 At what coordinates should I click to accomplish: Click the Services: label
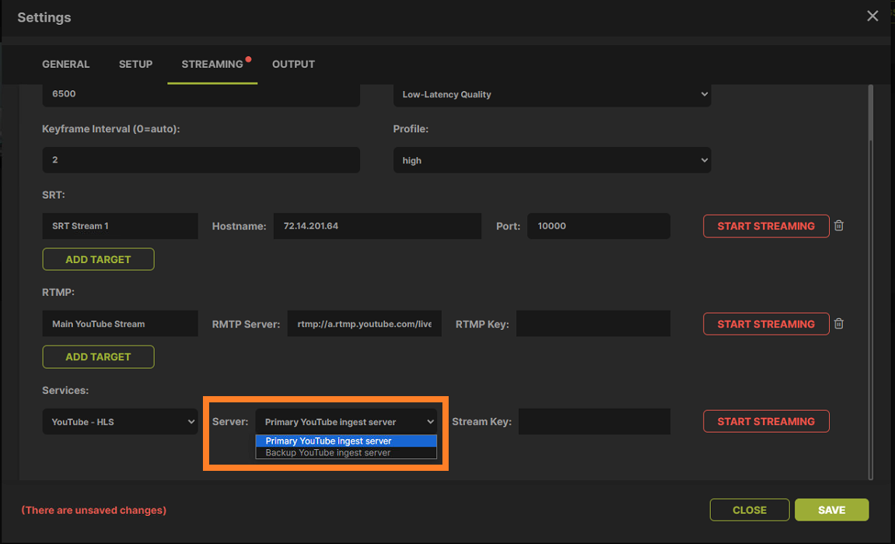pos(65,390)
